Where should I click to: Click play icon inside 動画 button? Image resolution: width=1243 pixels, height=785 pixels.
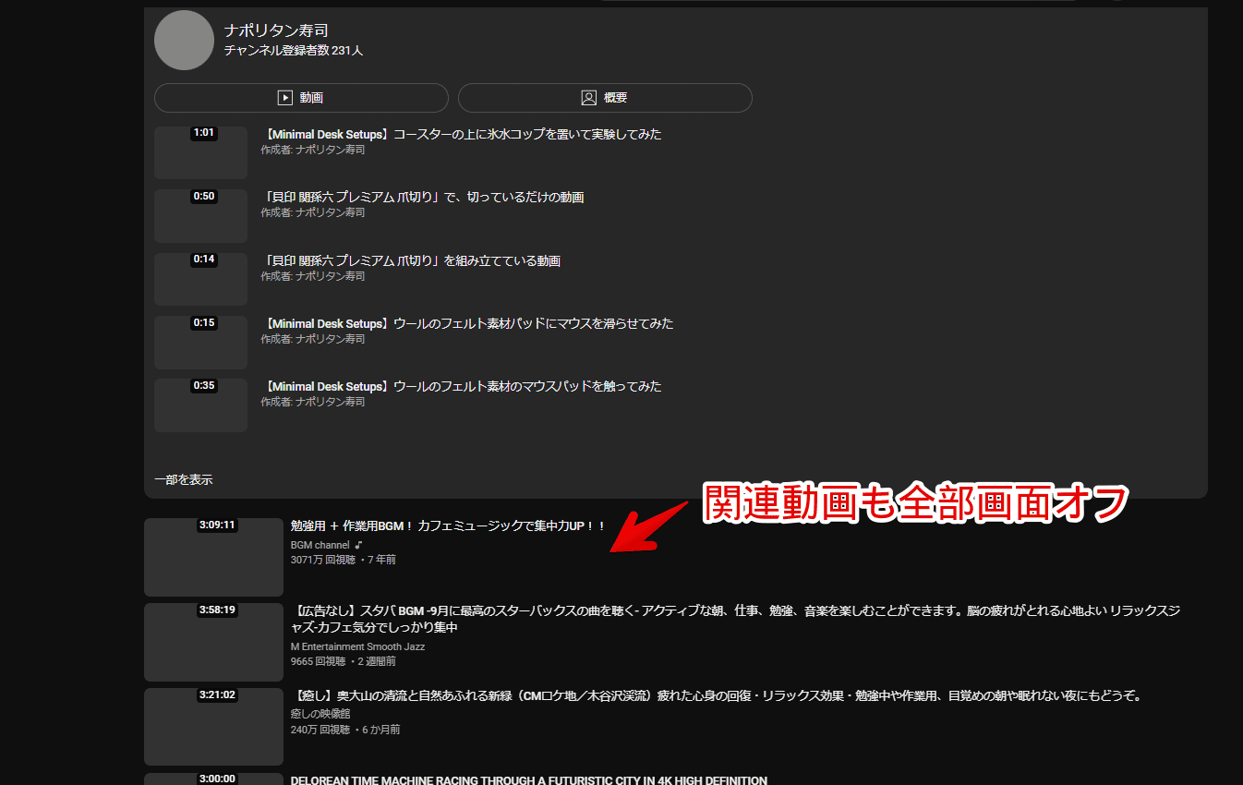coord(285,98)
